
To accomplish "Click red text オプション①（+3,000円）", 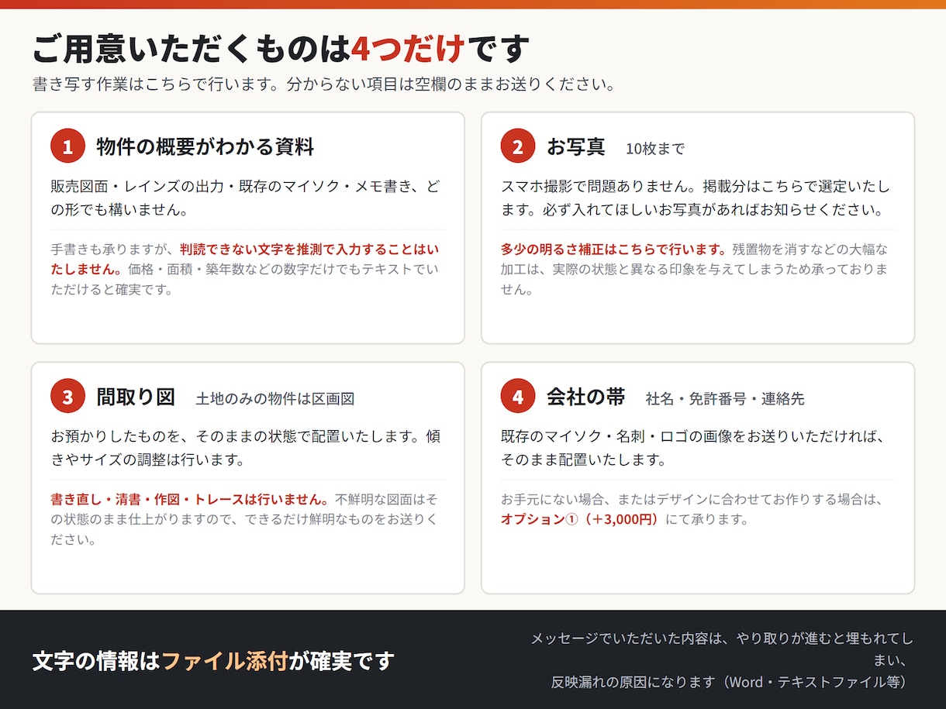I will pyautogui.click(x=582, y=519).
